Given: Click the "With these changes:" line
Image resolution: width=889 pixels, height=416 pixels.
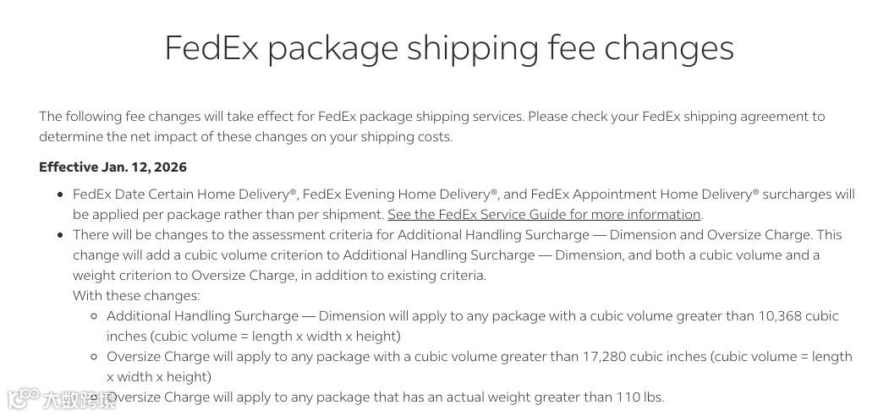Looking at the screenshot, I should click(136, 296).
